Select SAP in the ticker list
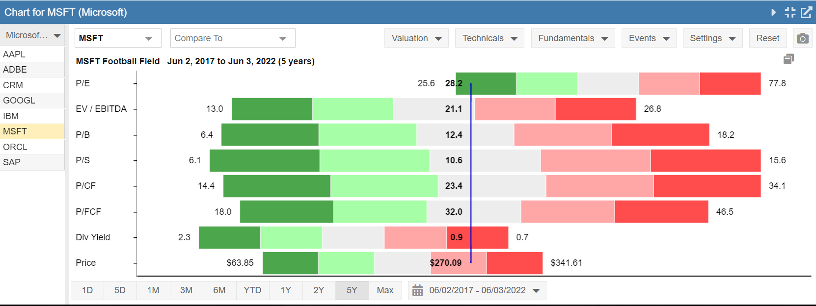This screenshot has height=306, width=816. tap(32, 162)
